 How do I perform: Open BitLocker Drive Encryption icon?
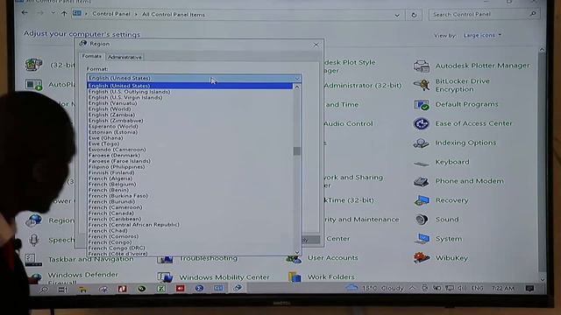pos(421,85)
